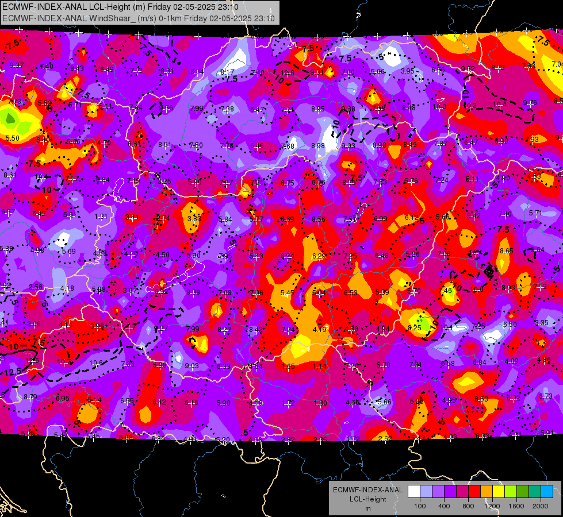563x517 pixels.
Task: Click the grid value 6.16
Action: click(x=192, y=403)
